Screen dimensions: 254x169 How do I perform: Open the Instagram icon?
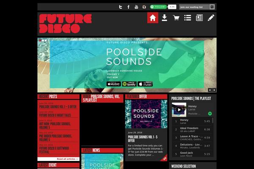pos(144,7)
